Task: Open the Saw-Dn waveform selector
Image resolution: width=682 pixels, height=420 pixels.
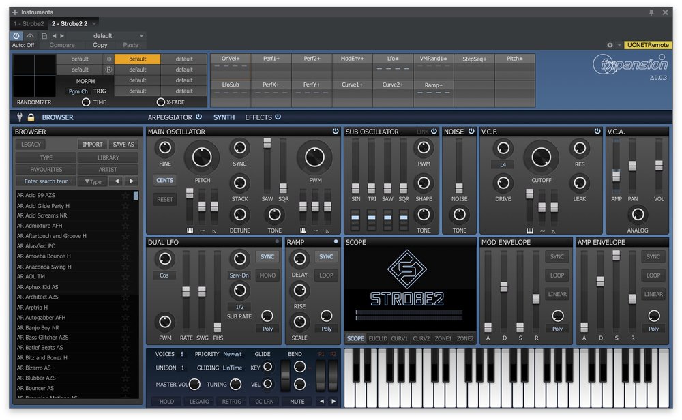Action: pos(239,275)
